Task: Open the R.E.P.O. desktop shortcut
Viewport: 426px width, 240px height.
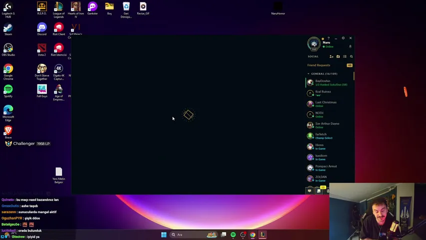Action: point(42,8)
